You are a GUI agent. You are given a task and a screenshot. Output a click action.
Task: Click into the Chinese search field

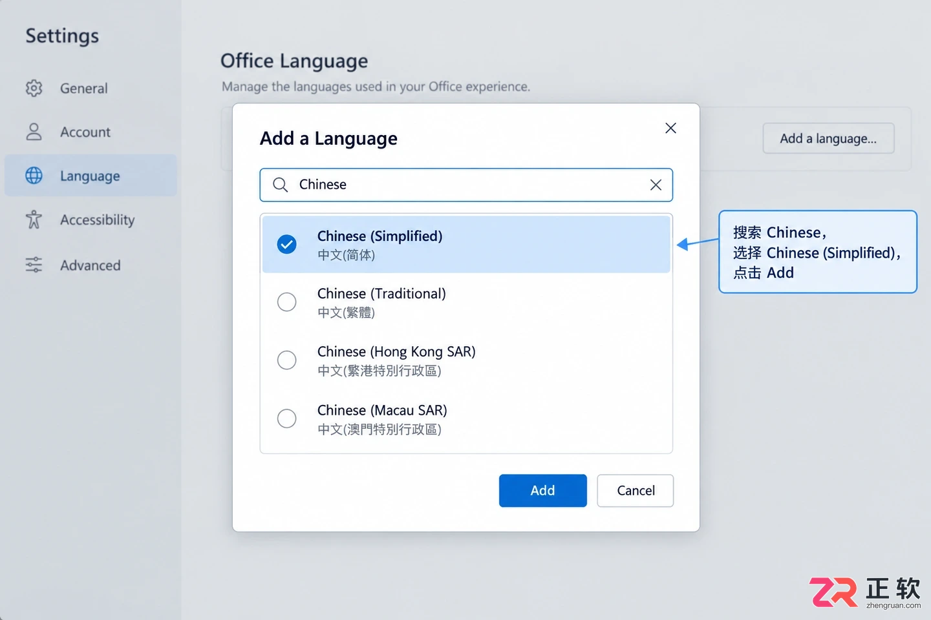pos(465,185)
